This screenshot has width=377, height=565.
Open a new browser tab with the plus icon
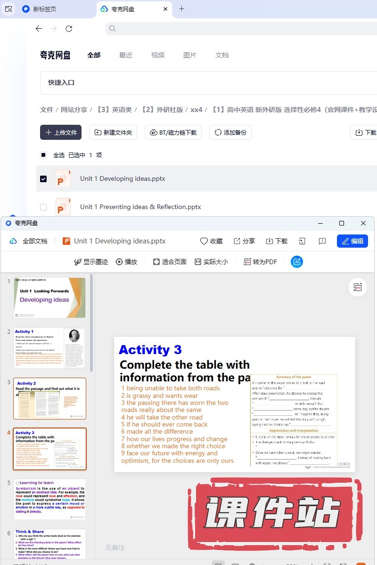click(x=181, y=9)
